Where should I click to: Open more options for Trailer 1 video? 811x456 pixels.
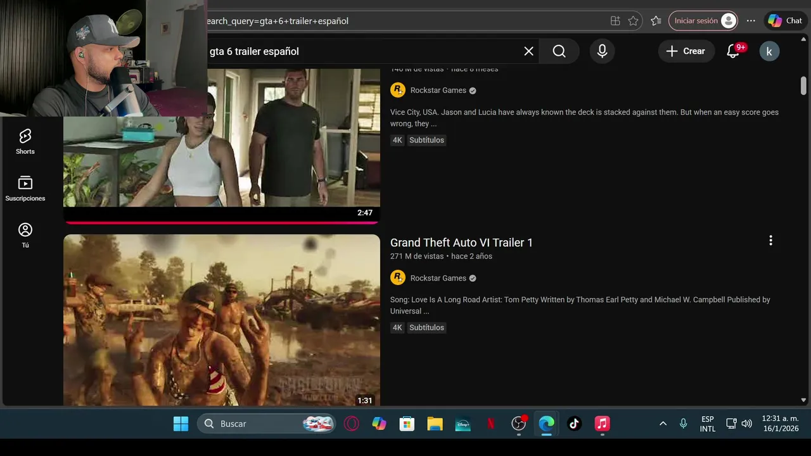coord(770,241)
